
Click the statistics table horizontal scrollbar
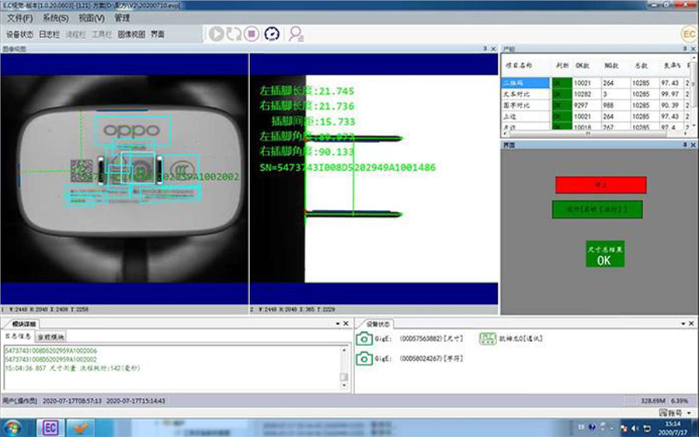(596, 133)
